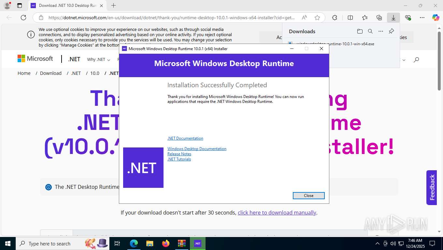This screenshot has height=250, width=443.
Task: Open Browser essentials heart icon
Action: pyautogui.click(x=408, y=18)
